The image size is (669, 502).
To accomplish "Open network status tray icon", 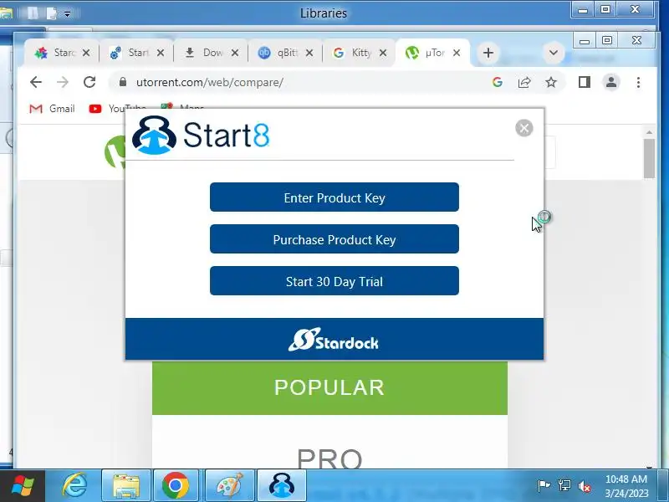I will [564, 485].
